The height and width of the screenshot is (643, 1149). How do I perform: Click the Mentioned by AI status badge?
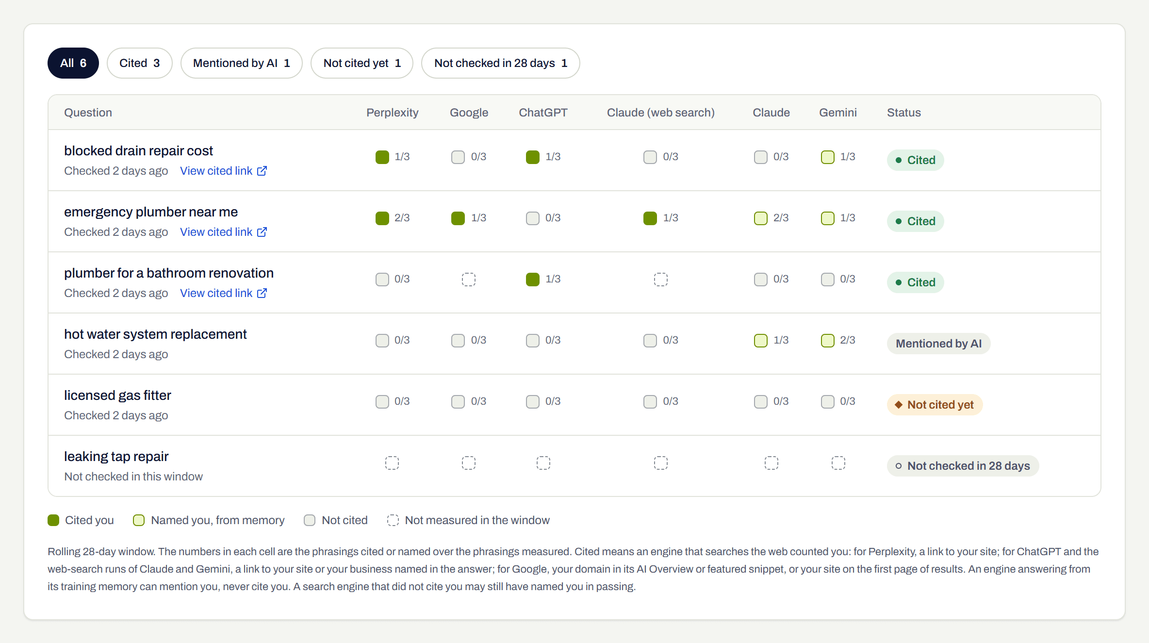pos(938,344)
